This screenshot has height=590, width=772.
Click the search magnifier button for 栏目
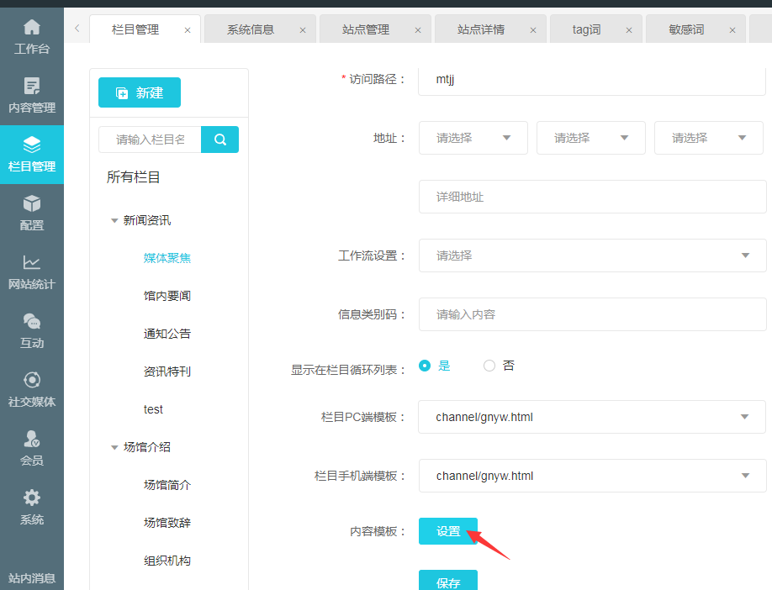(x=220, y=140)
